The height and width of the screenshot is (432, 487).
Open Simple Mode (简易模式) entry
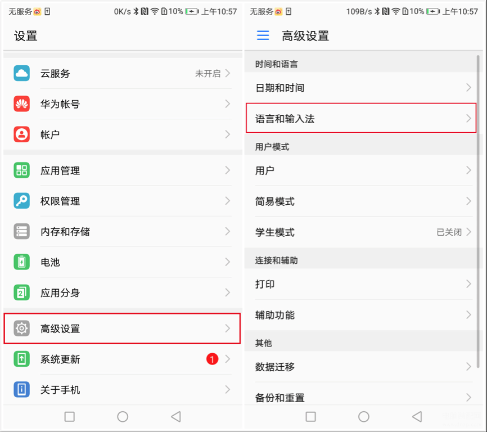[361, 201]
